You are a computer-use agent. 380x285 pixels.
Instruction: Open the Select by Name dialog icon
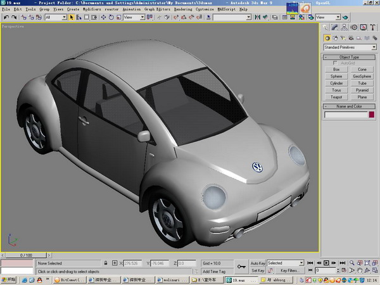79,18
